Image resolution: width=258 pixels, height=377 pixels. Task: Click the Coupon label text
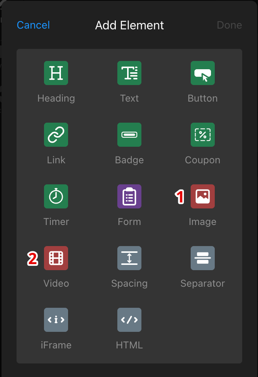tap(203, 160)
